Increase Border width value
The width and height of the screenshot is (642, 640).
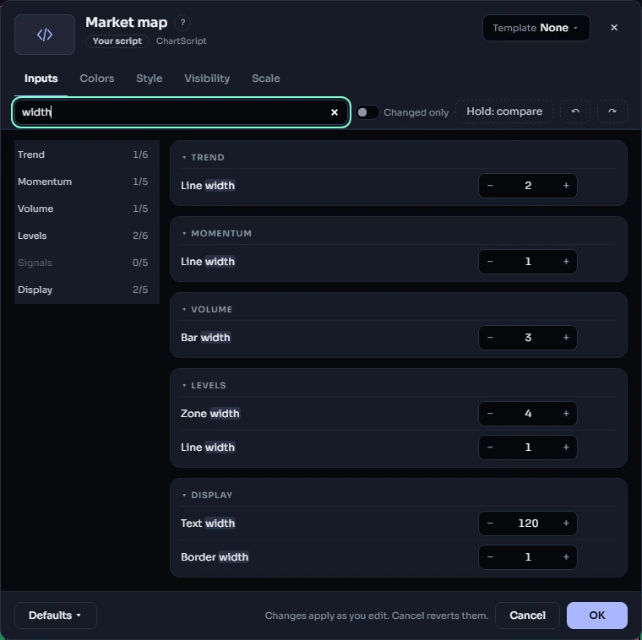566,557
